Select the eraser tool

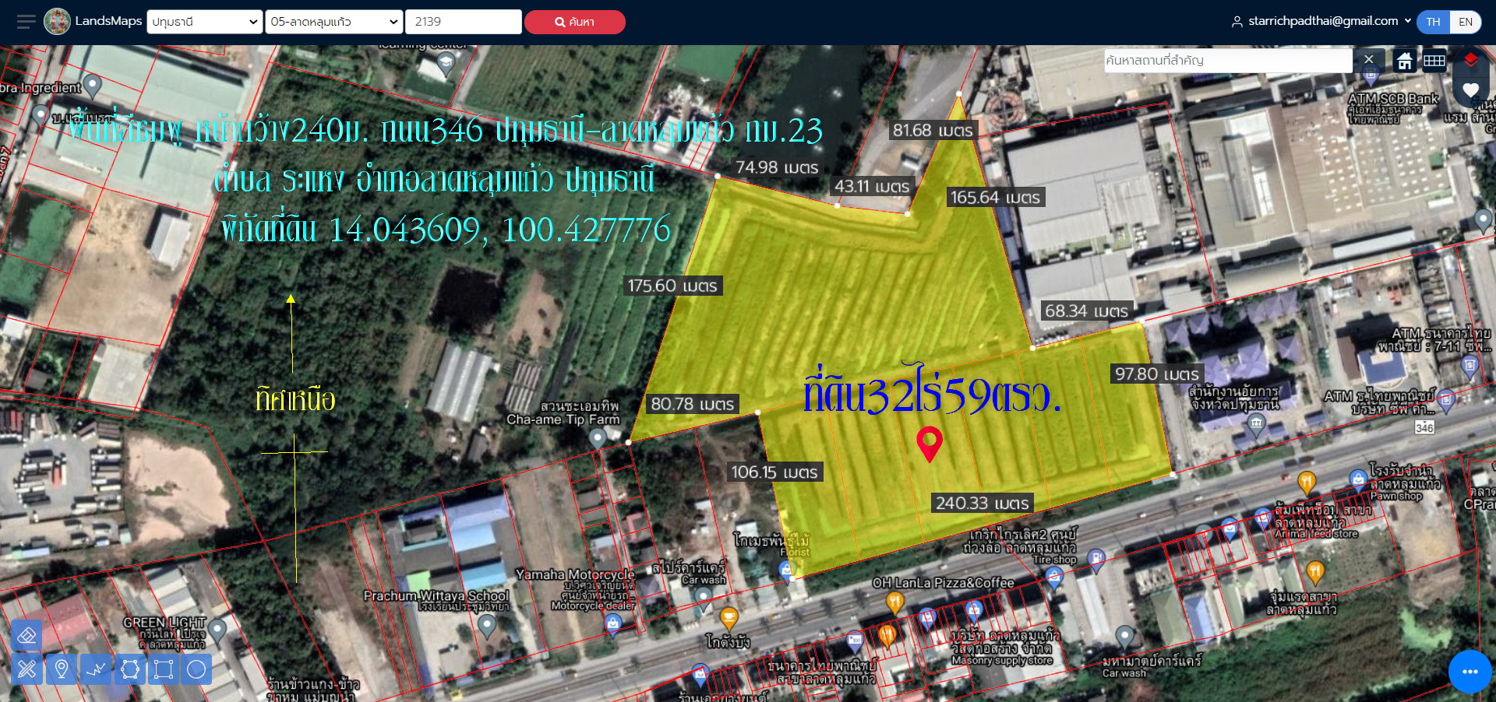pos(26,636)
